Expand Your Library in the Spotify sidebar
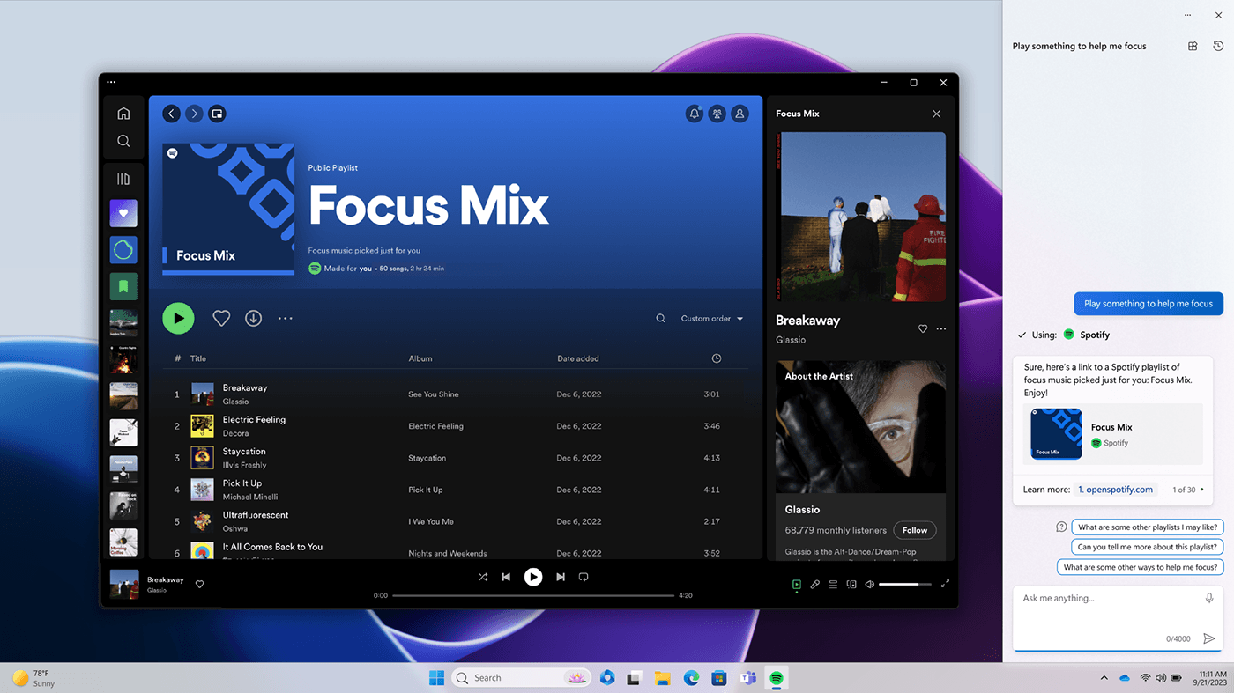Image resolution: width=1234 pixels, height=693 pixels. tap(123, 179)
